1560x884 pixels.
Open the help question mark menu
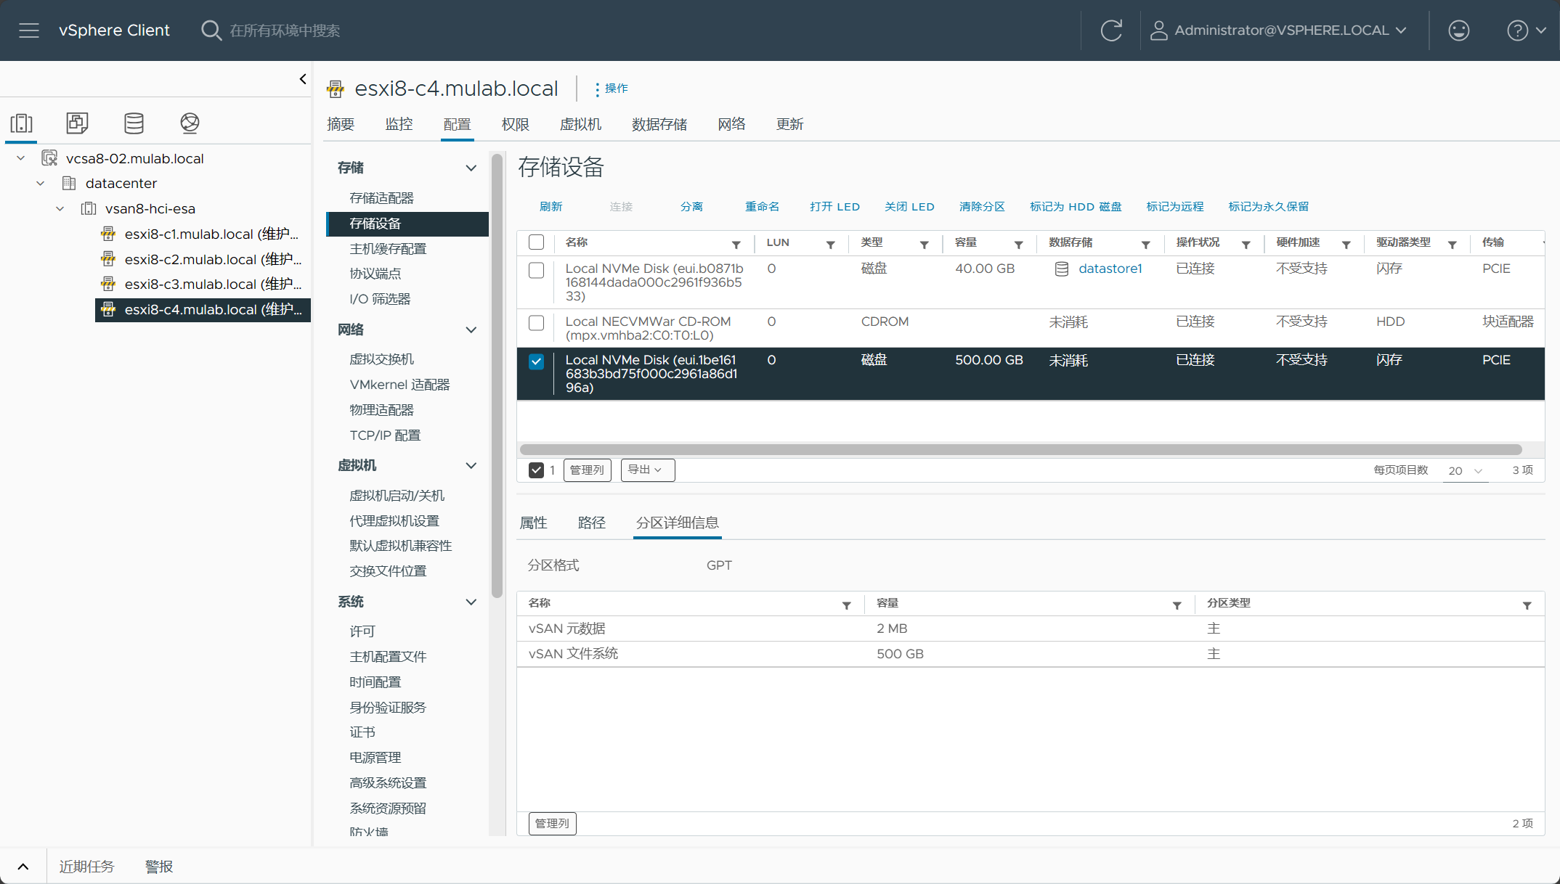[x=1526, y=30]
